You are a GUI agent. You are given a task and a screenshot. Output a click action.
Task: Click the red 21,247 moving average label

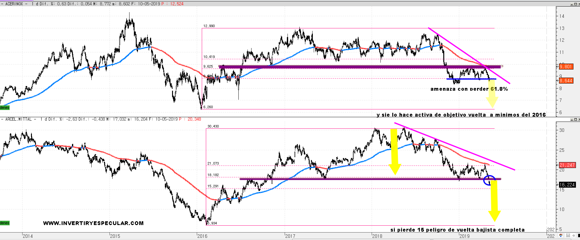click(x=567, y=165)
